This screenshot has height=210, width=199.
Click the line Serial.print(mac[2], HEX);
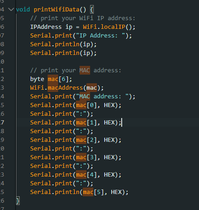[x=75, y=140]
